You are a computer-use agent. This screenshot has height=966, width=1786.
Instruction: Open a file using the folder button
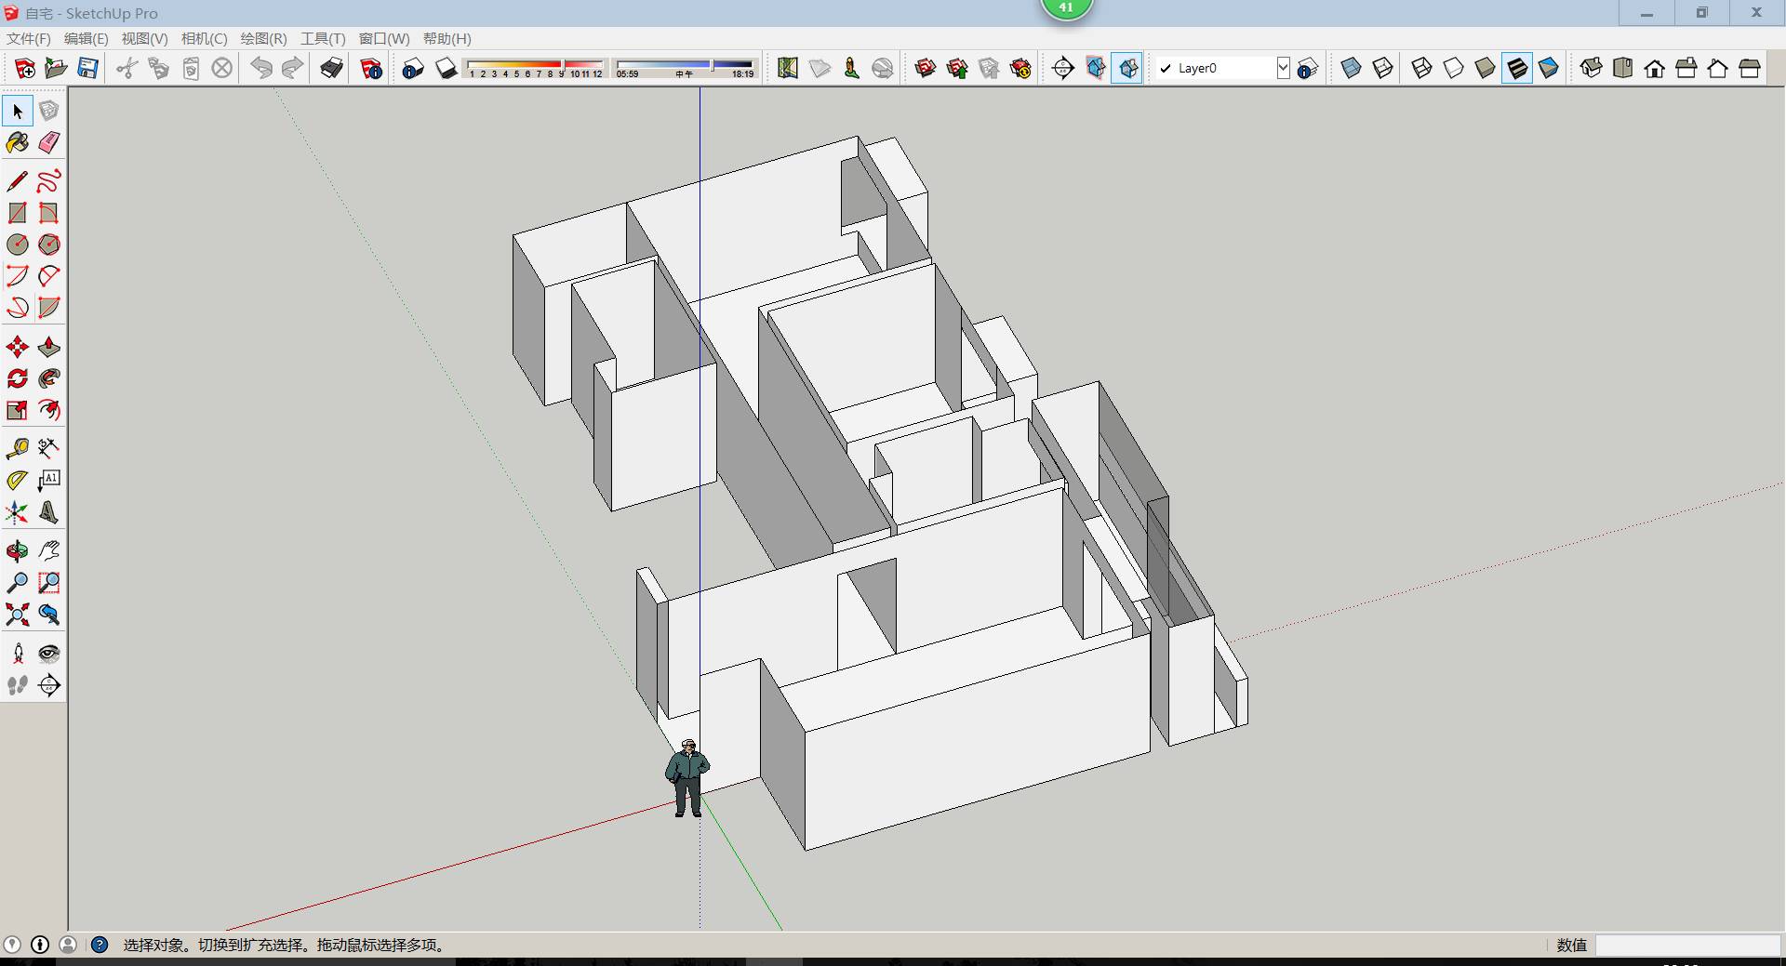[56, 68]
